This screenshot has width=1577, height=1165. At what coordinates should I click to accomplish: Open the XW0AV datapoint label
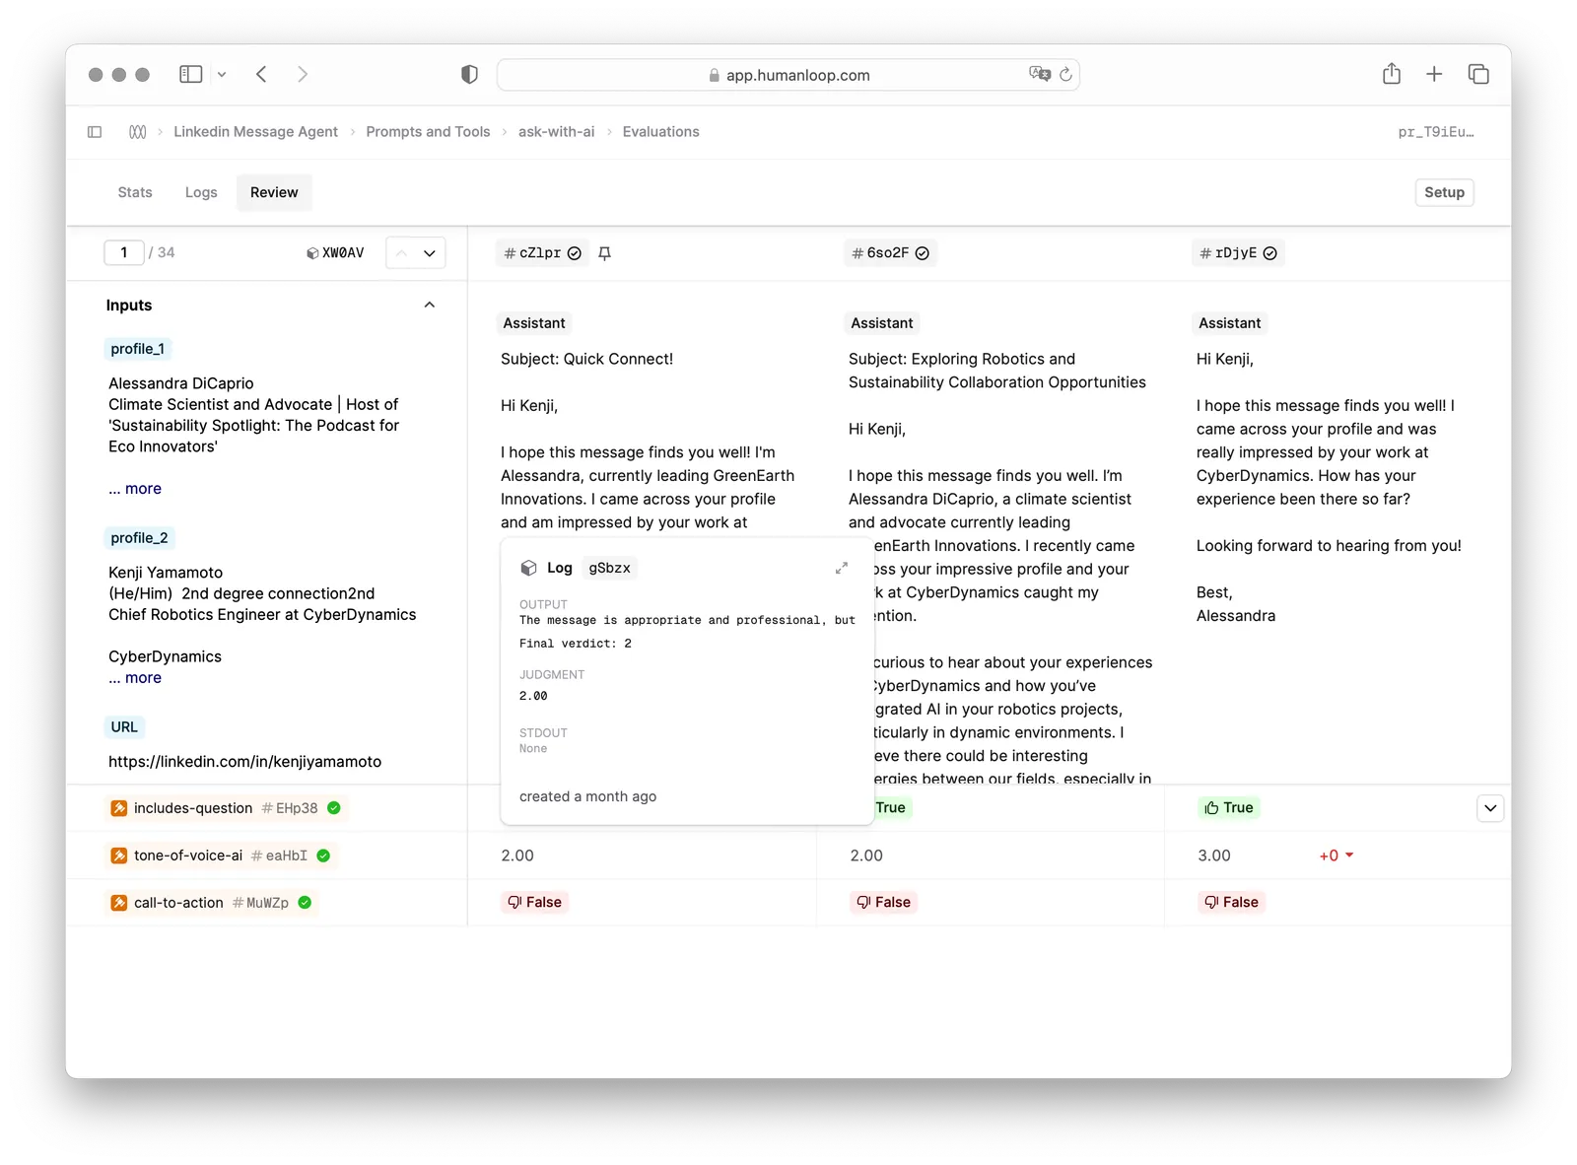point(335,253)
